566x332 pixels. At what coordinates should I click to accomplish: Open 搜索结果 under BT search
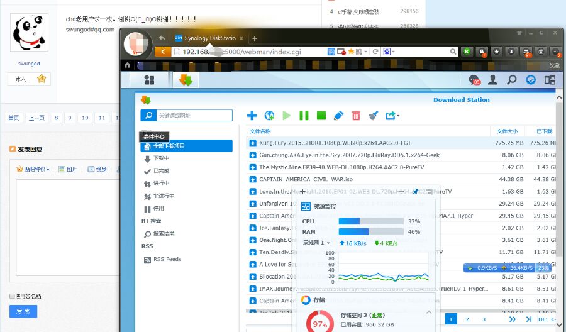164,234
